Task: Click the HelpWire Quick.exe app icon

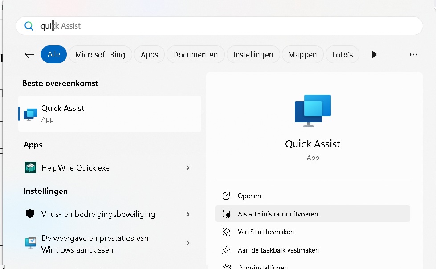Action: click(30, 167)
